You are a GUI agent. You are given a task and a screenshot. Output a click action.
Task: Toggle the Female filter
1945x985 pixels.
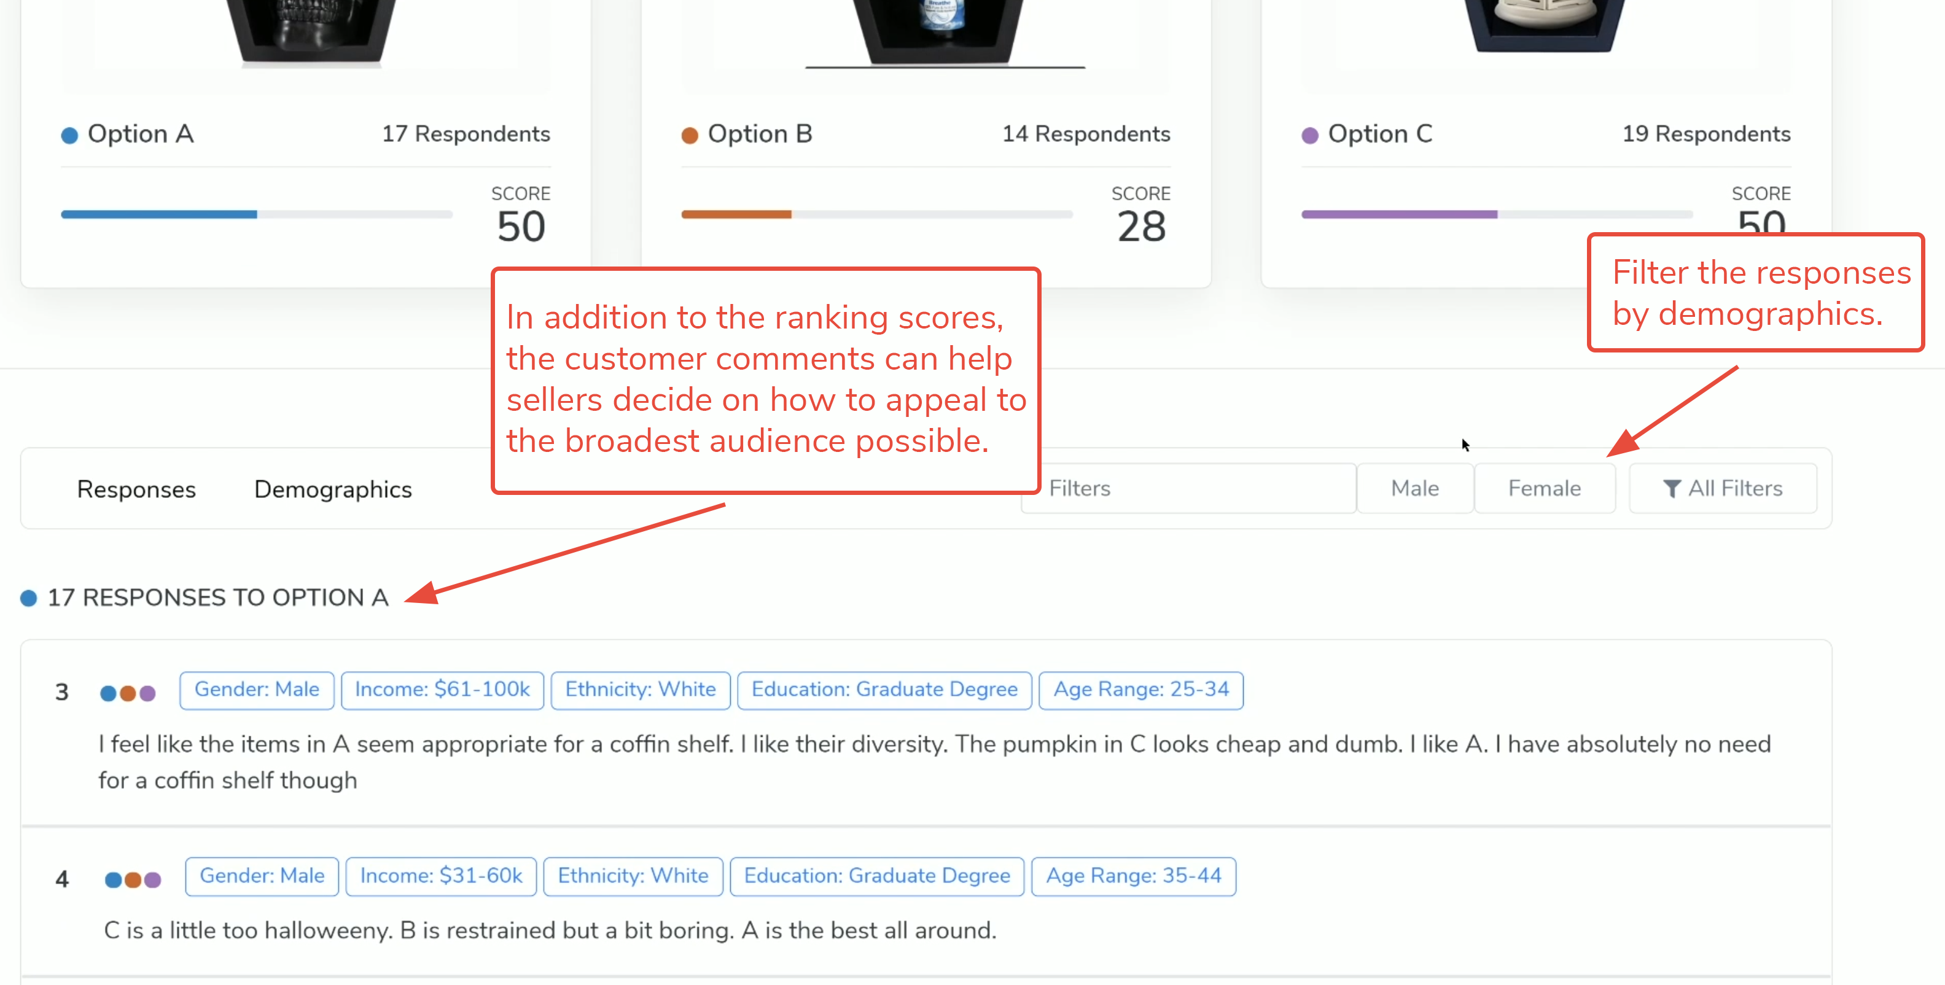pyautogui.click(x=1544, y=488)
